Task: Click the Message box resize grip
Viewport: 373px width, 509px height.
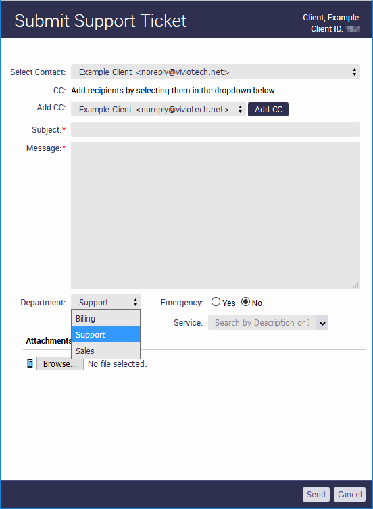Action: pos(355,285)
